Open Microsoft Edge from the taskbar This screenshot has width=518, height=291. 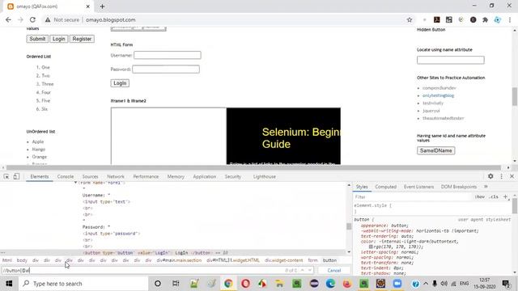pos(330,284)
